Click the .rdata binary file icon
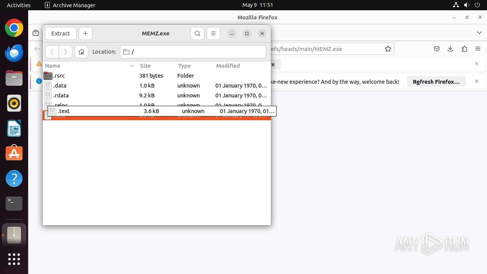This screenshot has height=274, width=487. click(48, 96)
